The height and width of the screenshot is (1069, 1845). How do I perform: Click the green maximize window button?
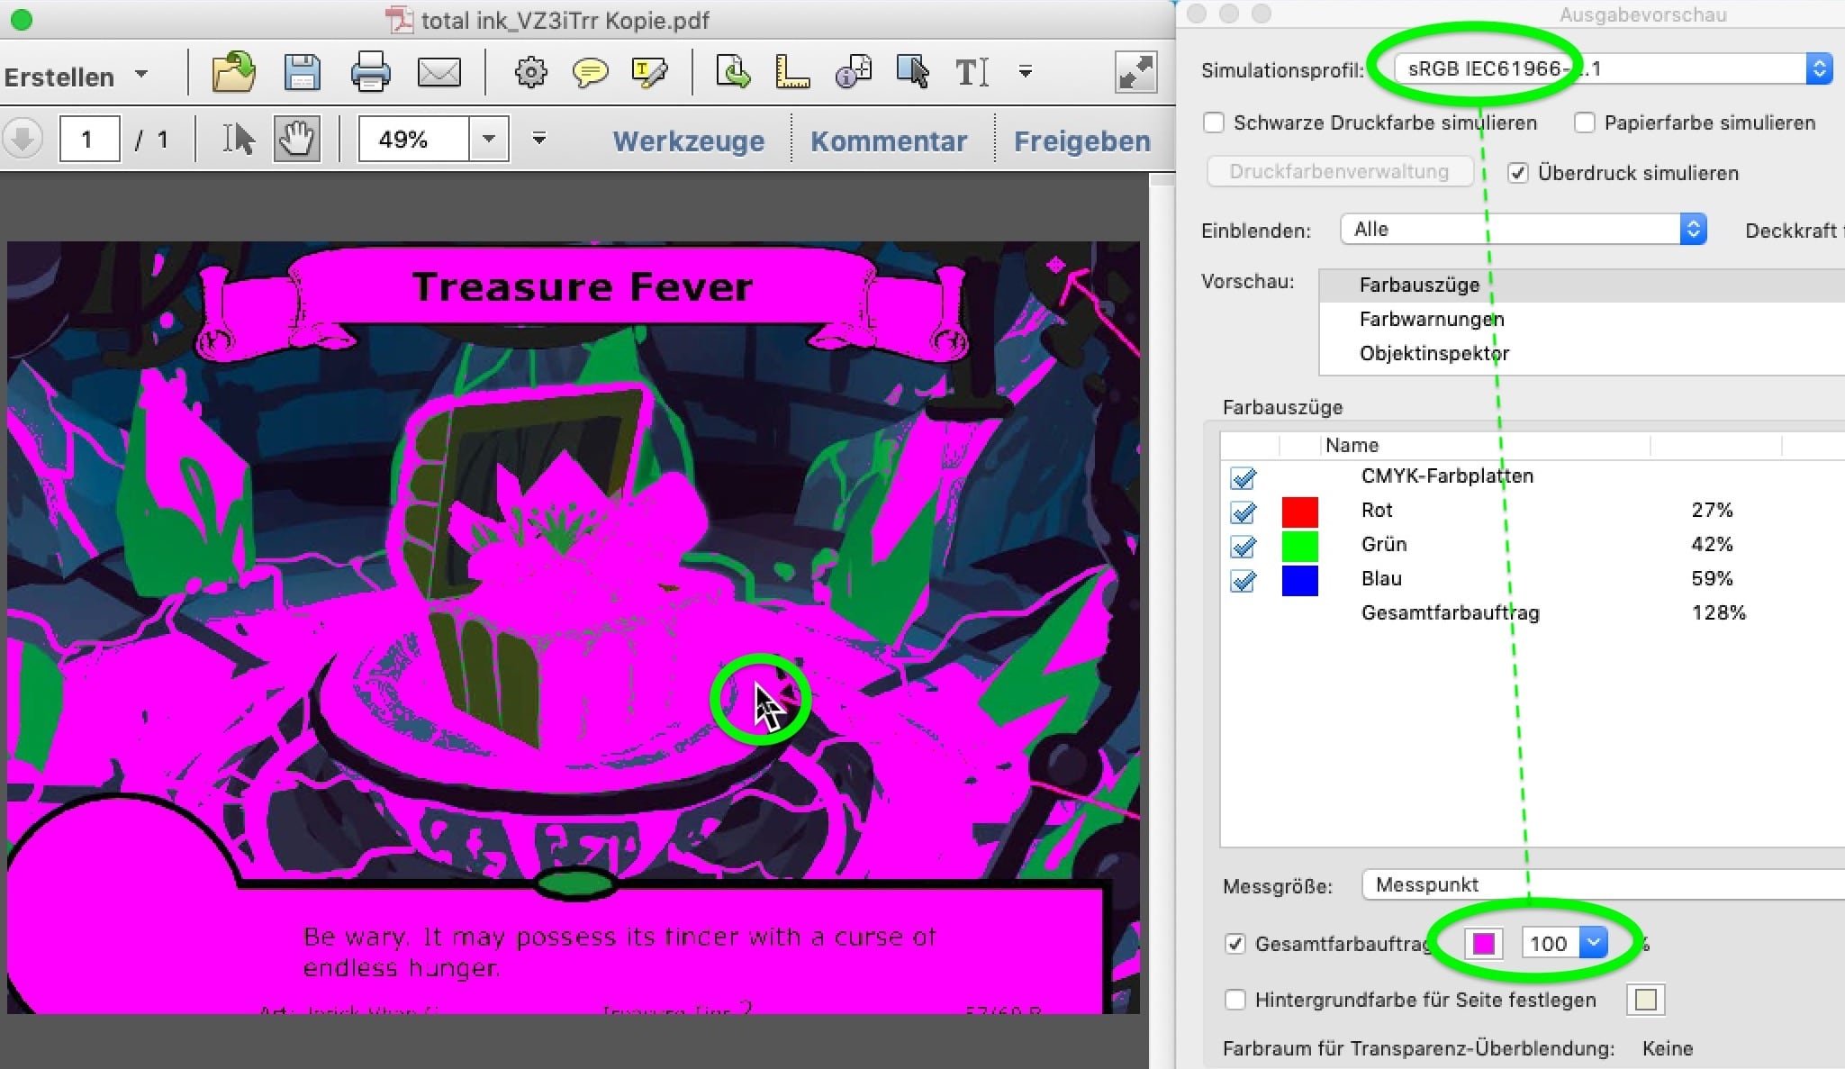(21, 19)
